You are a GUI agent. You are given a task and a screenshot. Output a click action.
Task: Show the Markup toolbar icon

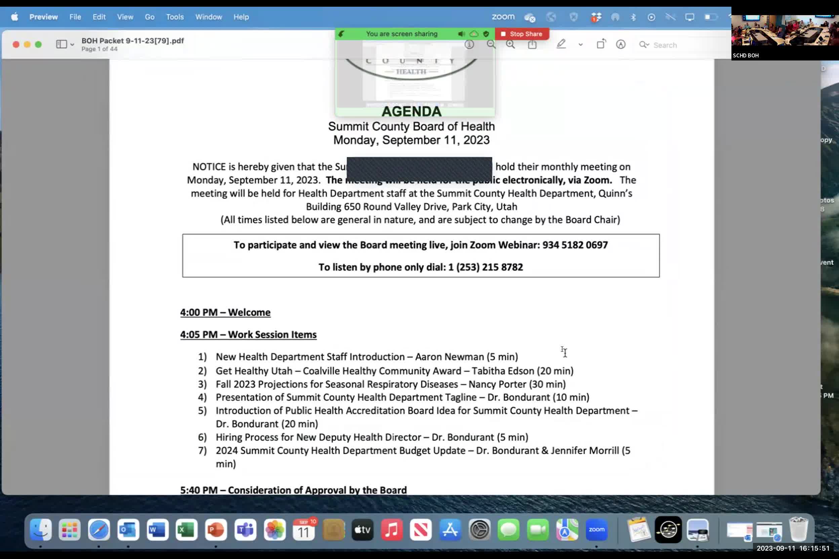coord(621,44)
